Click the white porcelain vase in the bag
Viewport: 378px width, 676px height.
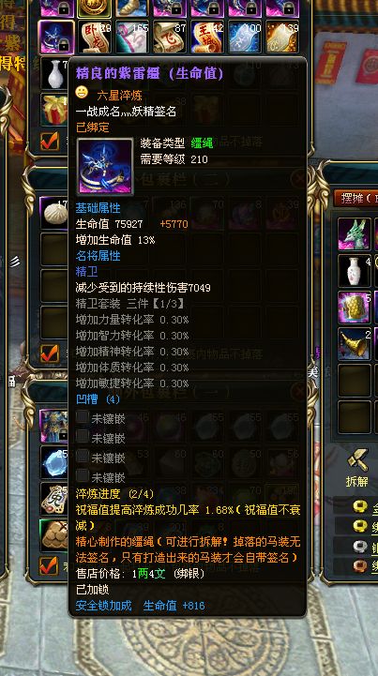[55, 74]
